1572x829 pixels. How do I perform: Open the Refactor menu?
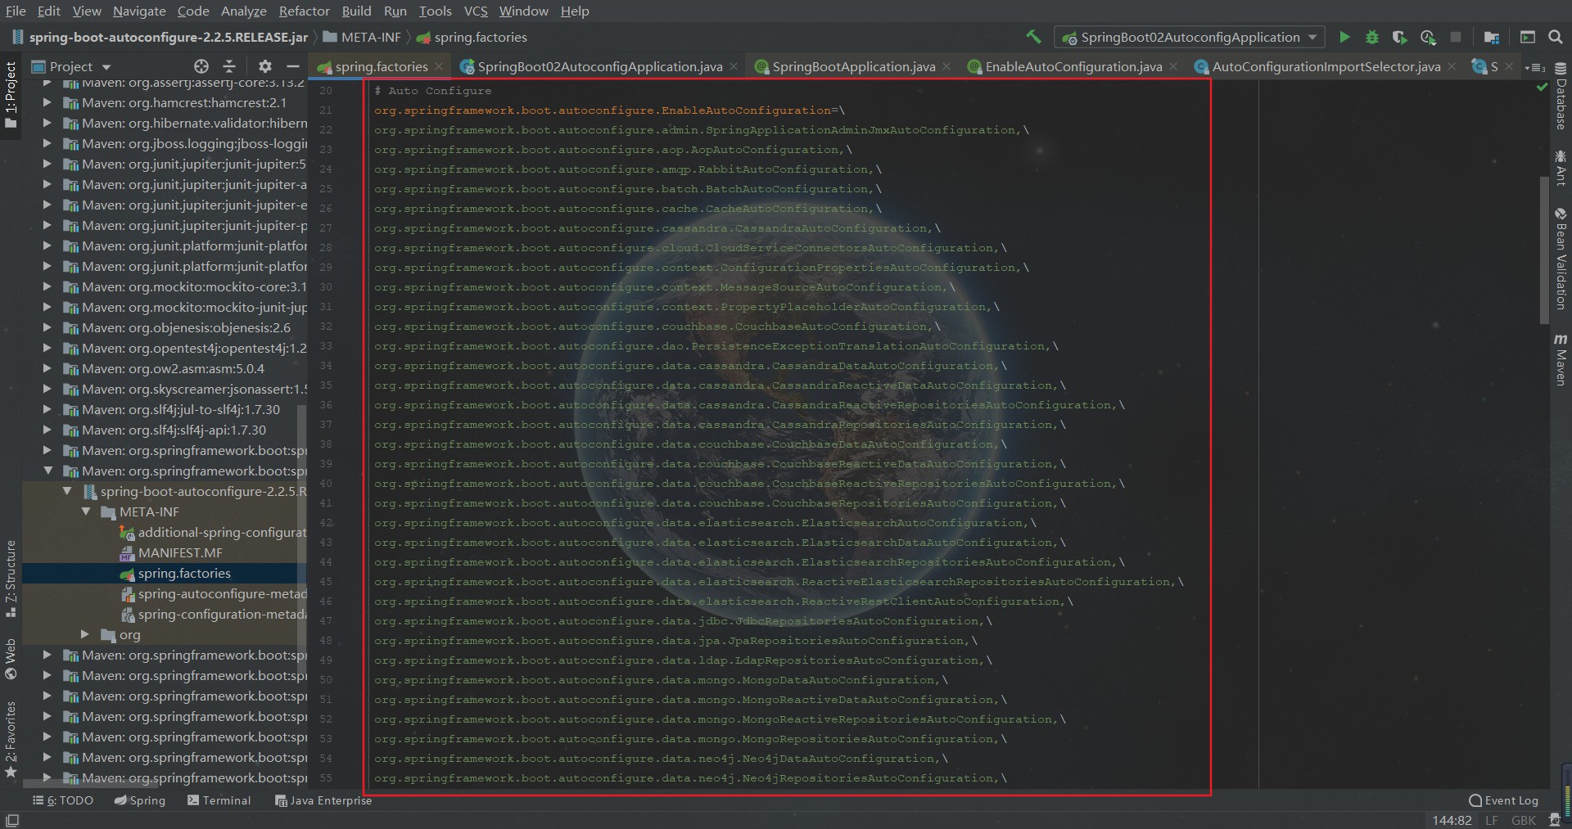click(x=304, y=11)
